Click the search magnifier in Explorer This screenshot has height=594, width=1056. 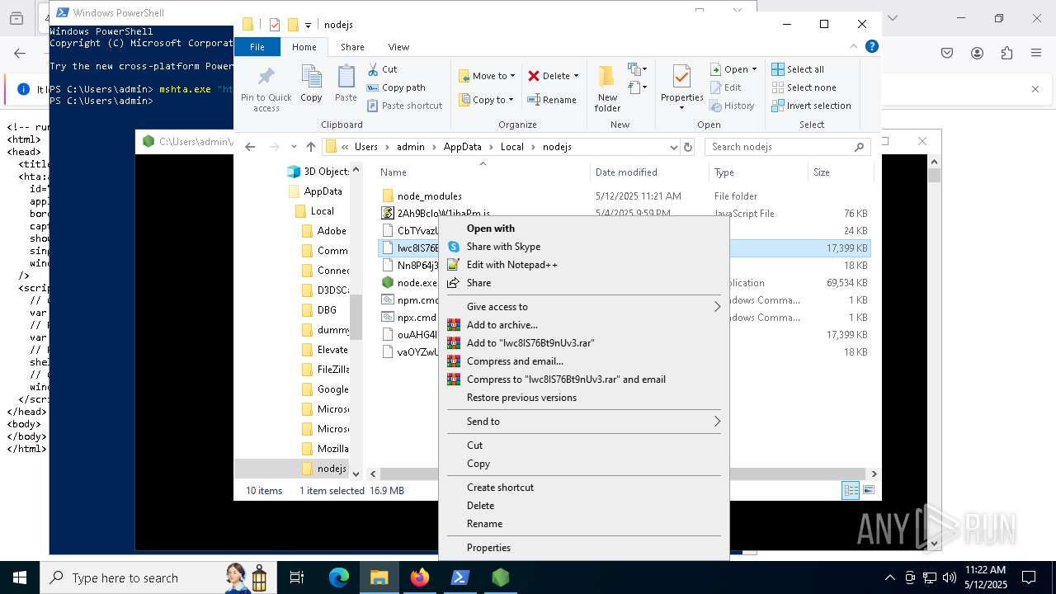[859, 147]
